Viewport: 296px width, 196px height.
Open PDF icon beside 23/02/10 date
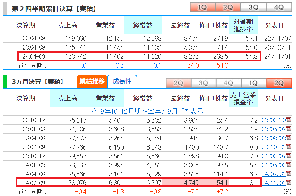click(x=289, y=120)
